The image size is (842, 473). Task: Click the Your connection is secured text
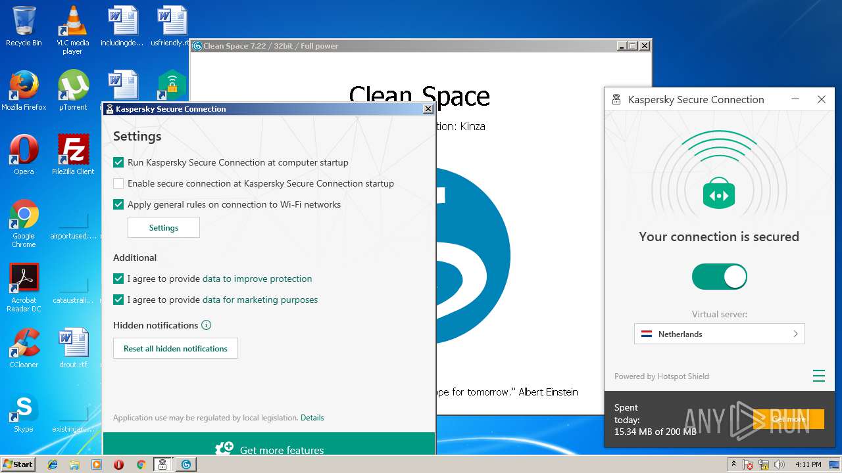tap(719, 236)
